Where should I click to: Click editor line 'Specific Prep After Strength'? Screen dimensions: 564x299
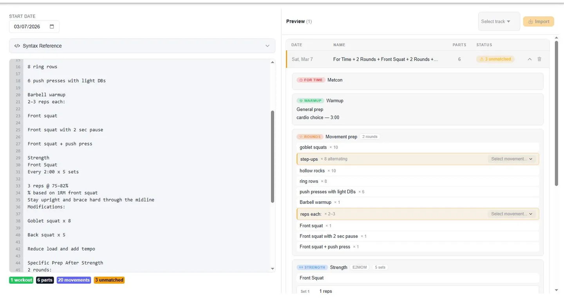(x=65, y=263)
